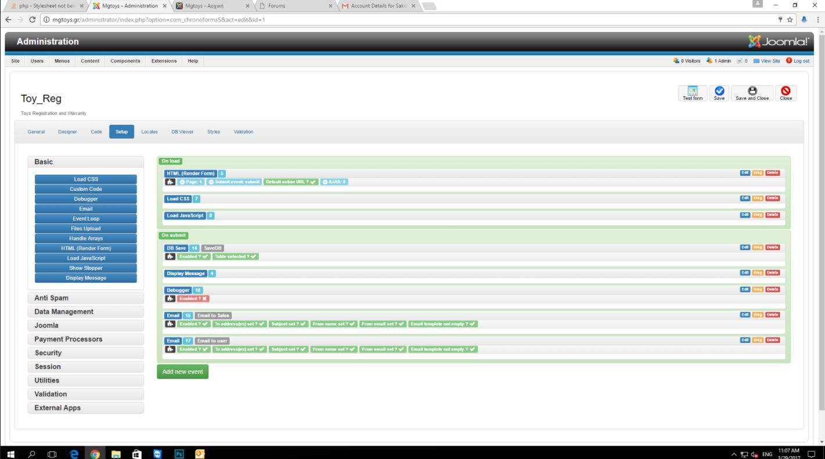
Task: Expand the Session actions group
Action: 85,367
